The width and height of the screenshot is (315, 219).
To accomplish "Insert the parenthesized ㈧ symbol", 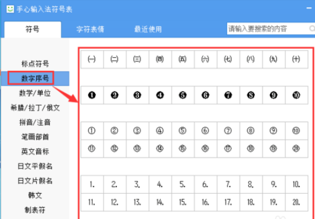I will coord(251,60).
